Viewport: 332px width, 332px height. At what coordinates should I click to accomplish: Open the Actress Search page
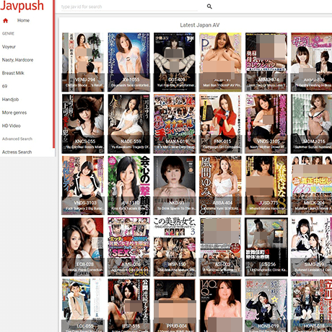tap(17, 152)
